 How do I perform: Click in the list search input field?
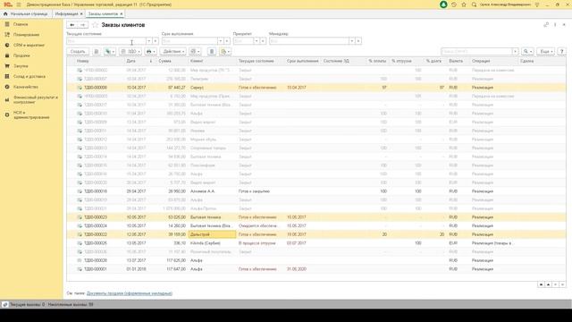pos(476,52)
